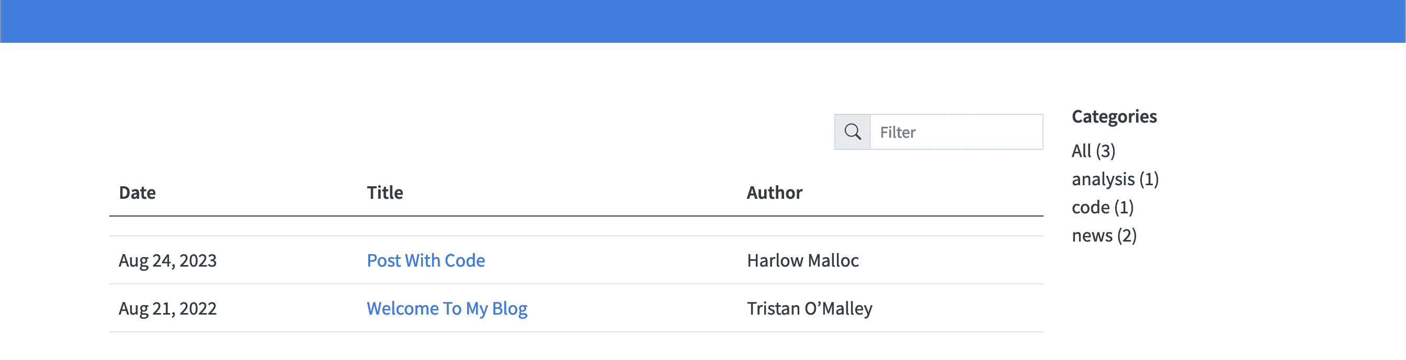Show posts in the news category
The height and width of the screenshot is (360, 1406).
click(x=1104, y=236)
